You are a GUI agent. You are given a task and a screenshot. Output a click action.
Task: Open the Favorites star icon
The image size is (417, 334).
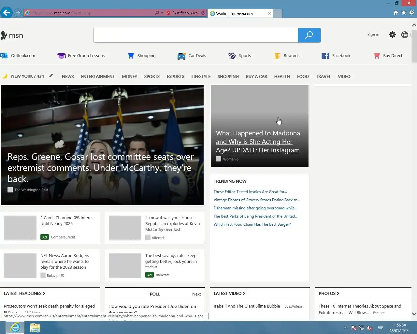(x=404, y=13)
